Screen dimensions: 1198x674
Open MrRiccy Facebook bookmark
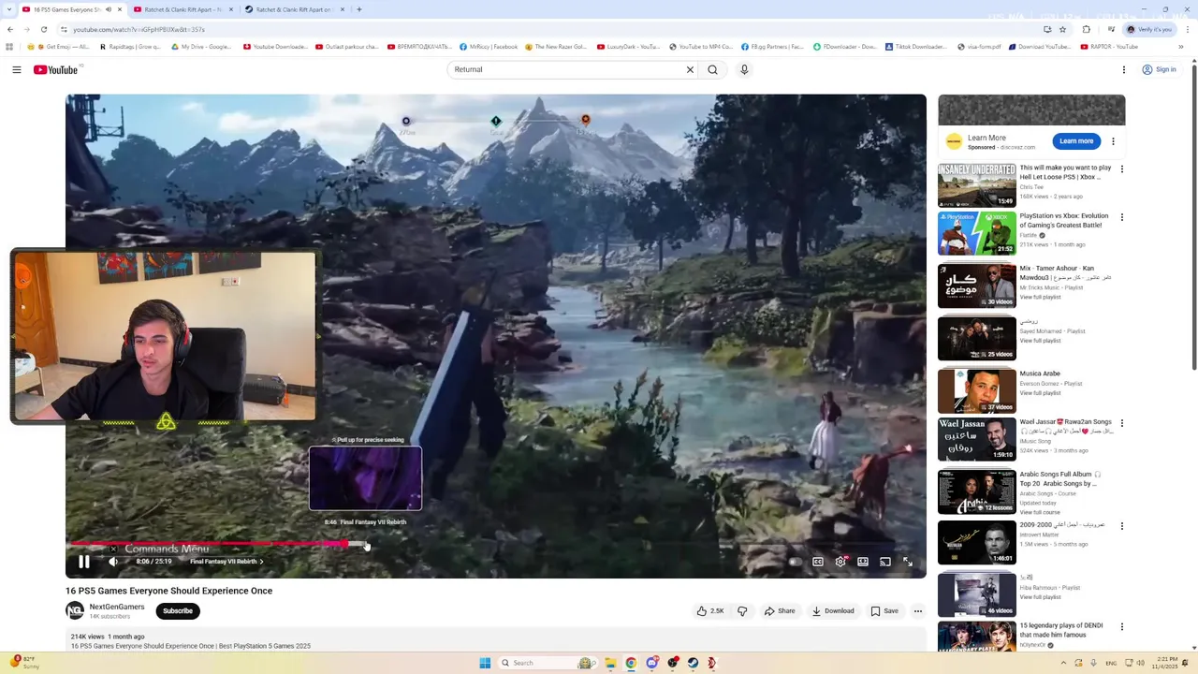(488, 46)
